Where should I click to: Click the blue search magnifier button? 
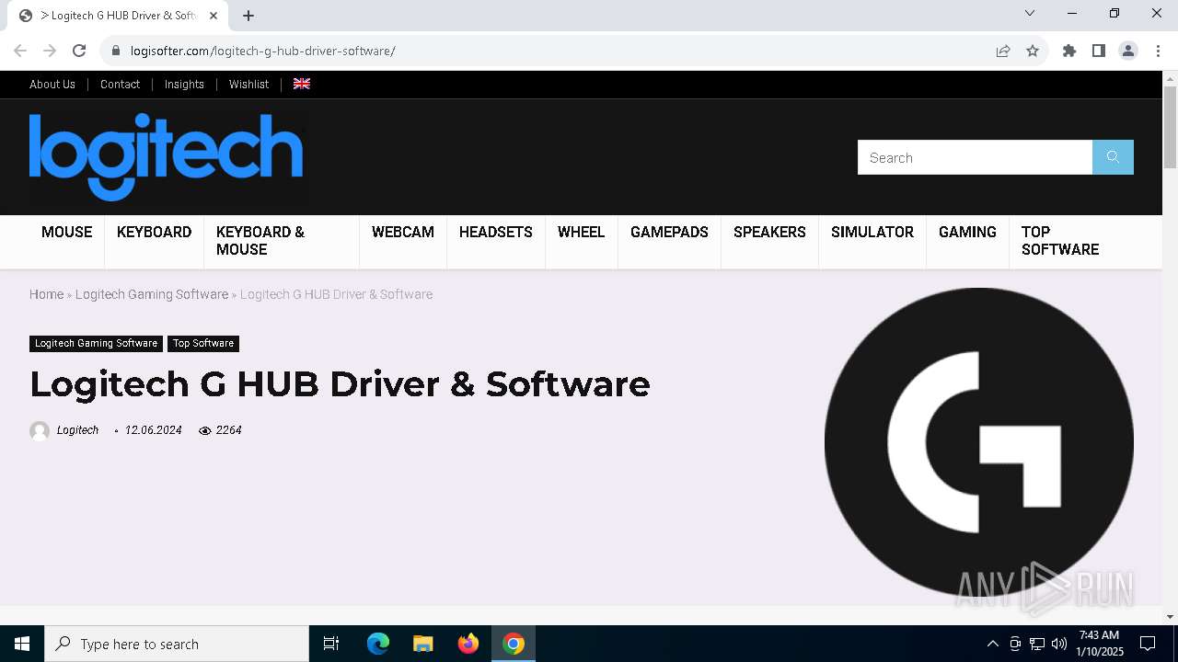[x=1113, y=157]
